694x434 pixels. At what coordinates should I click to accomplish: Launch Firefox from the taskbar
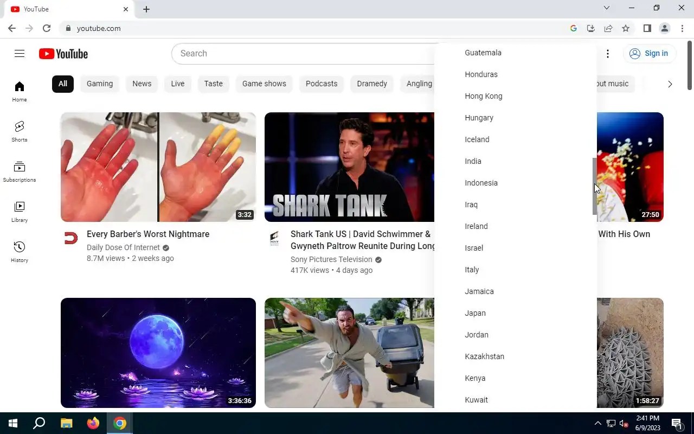pyautogui.click(x=93, y=423)
